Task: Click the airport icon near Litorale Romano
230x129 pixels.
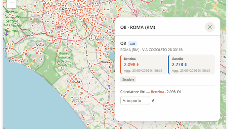Action: tap(6, 34)
